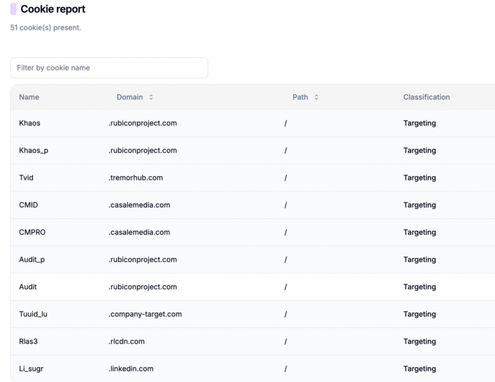Screen dimensions: 495x382
Task: Click the Tuuid_lu cookie row
Action: point(253,314)
